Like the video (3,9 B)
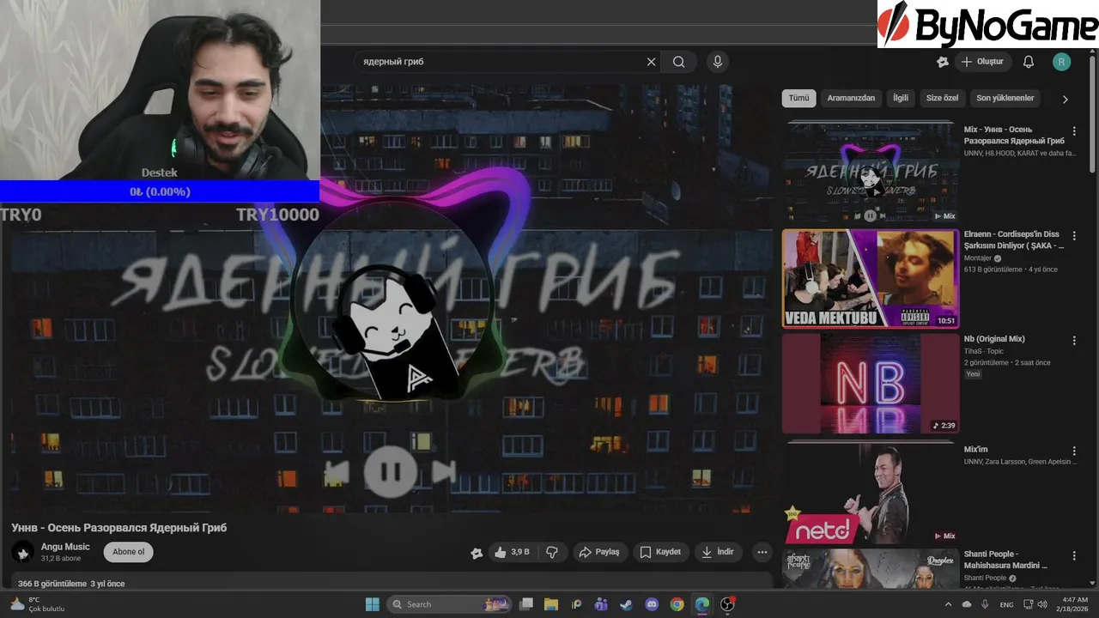 (x=512, y=552)
